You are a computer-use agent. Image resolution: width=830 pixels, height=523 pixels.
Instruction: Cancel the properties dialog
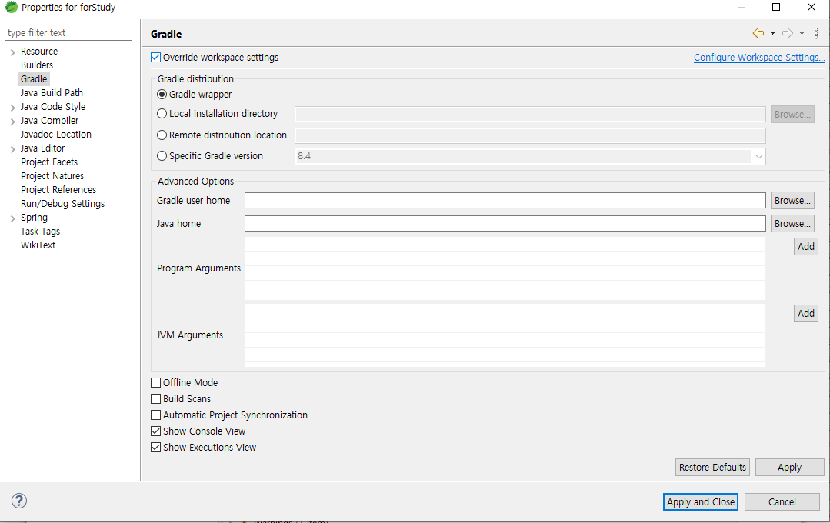(782, 501)
